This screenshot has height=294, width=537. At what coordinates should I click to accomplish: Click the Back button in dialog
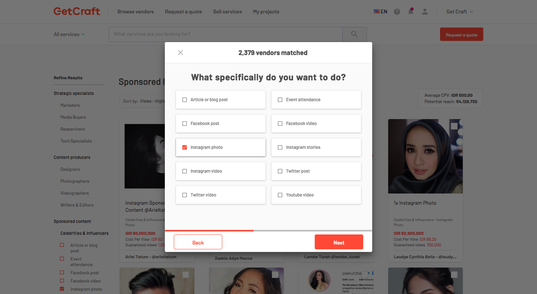[x=198, y=242]
